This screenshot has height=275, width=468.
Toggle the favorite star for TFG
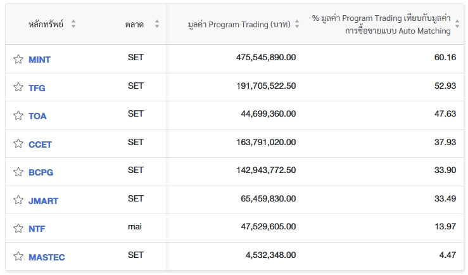18,87
